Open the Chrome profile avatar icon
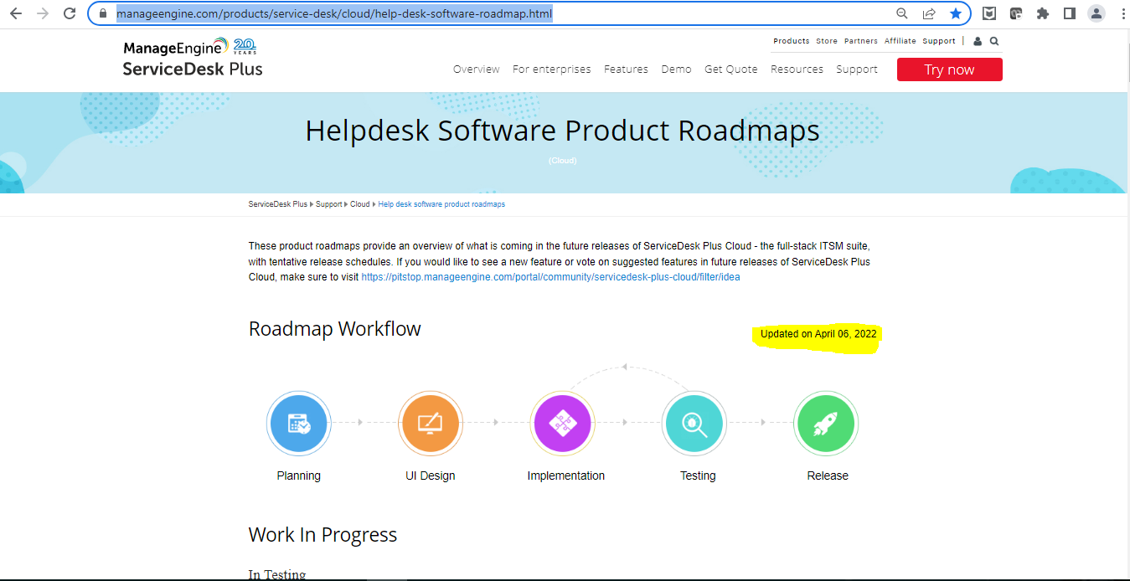This screenshot has width=1130, height=581. pyautogui.click(x=1096, y=13)
